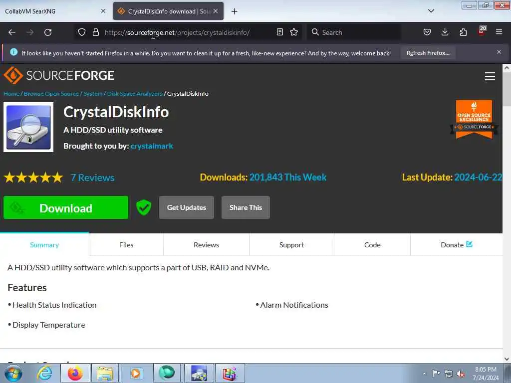Open the System breadcrumb link
The width and height of the screenshot is (511, 383).
(93, 94)
